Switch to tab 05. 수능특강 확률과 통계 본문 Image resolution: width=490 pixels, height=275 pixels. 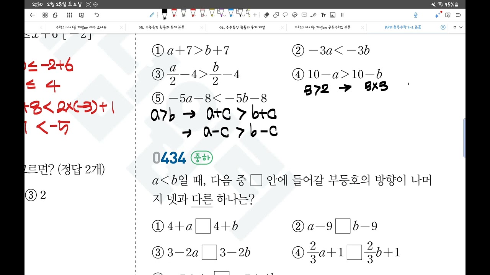coord(162,27)
